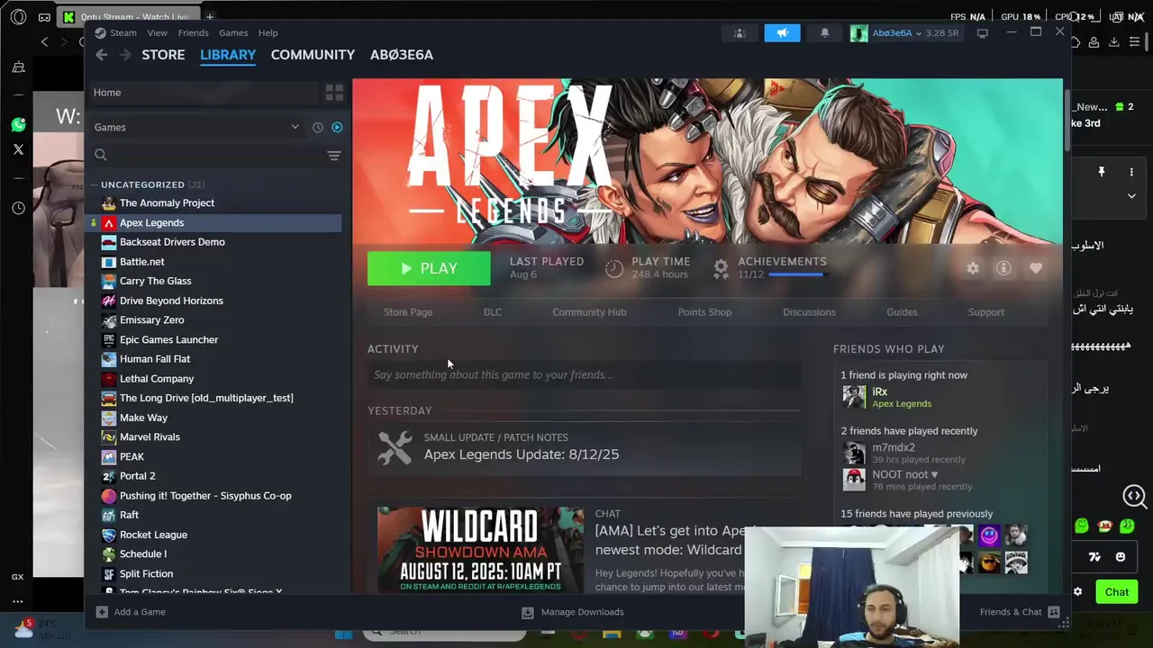Add Apex Legends to favorites heart icon
1153x648 pixels.
click(x=1036, y=268)
